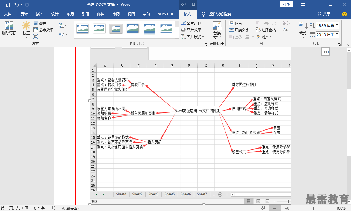The height and width of the screenshot is (211, 351).
Task: Open the Corrections (校正) tool
Action: pyautogui.click(x=26, y=30)
